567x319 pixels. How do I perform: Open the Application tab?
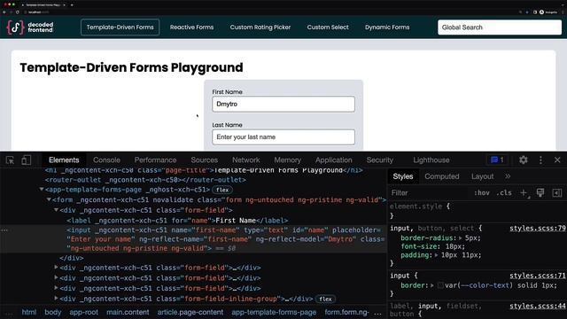pyautogui.click(x=333, y=159)
